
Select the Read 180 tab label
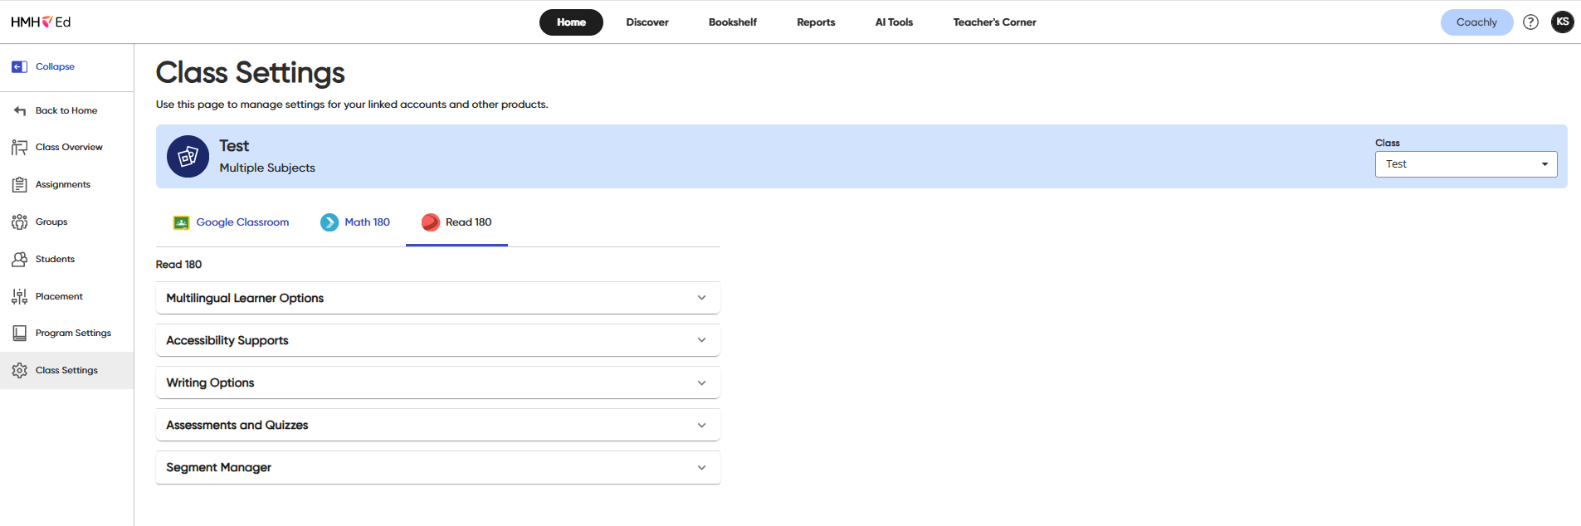[x=468, y=222]
